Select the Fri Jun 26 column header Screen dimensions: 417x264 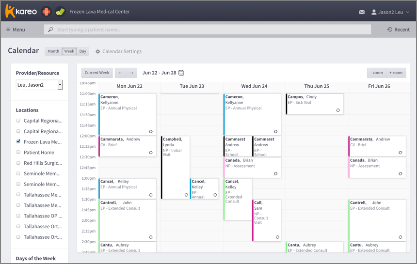coord(379,86)
